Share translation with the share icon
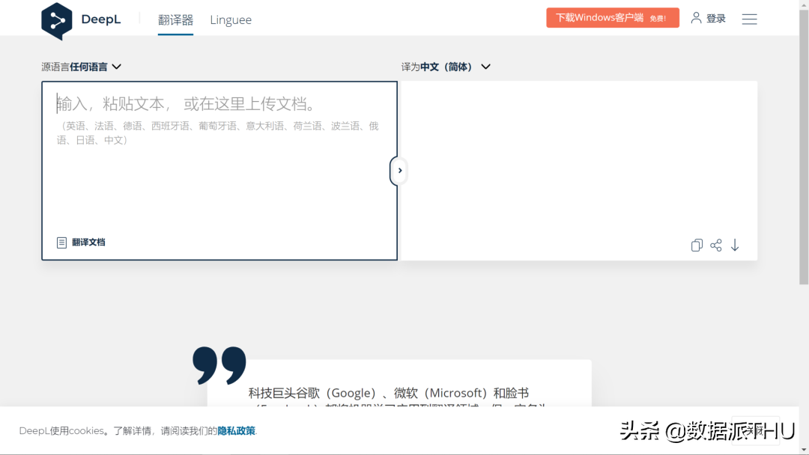The image size is (809, 455). coord(715,245)
